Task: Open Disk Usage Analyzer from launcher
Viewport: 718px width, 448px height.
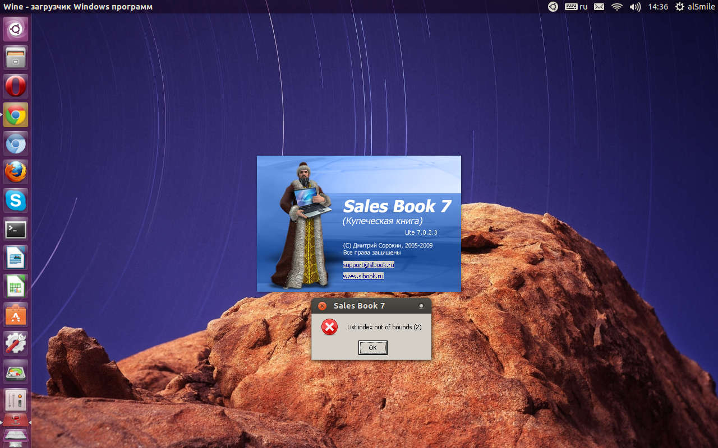Action: click(x=16, y=372)
